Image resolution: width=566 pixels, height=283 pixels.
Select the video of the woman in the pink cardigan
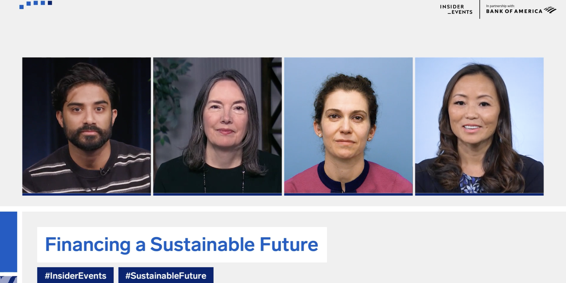pyautogui.click(x=348, y=125)
